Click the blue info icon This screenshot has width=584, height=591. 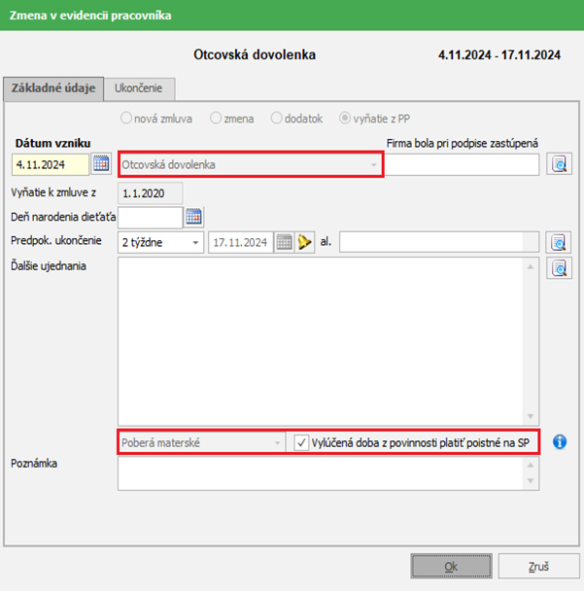coord(560,441)
